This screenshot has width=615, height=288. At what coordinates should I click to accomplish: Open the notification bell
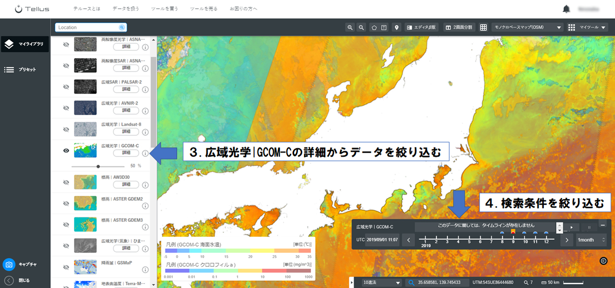566,9
